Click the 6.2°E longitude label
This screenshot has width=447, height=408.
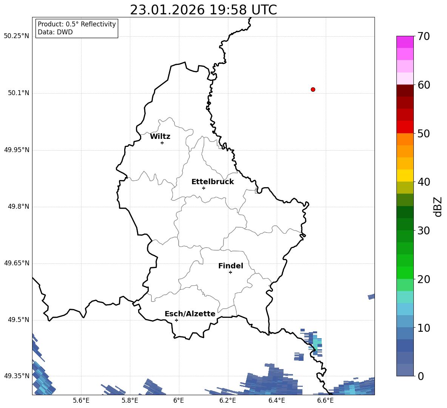(x=228, y=400)
